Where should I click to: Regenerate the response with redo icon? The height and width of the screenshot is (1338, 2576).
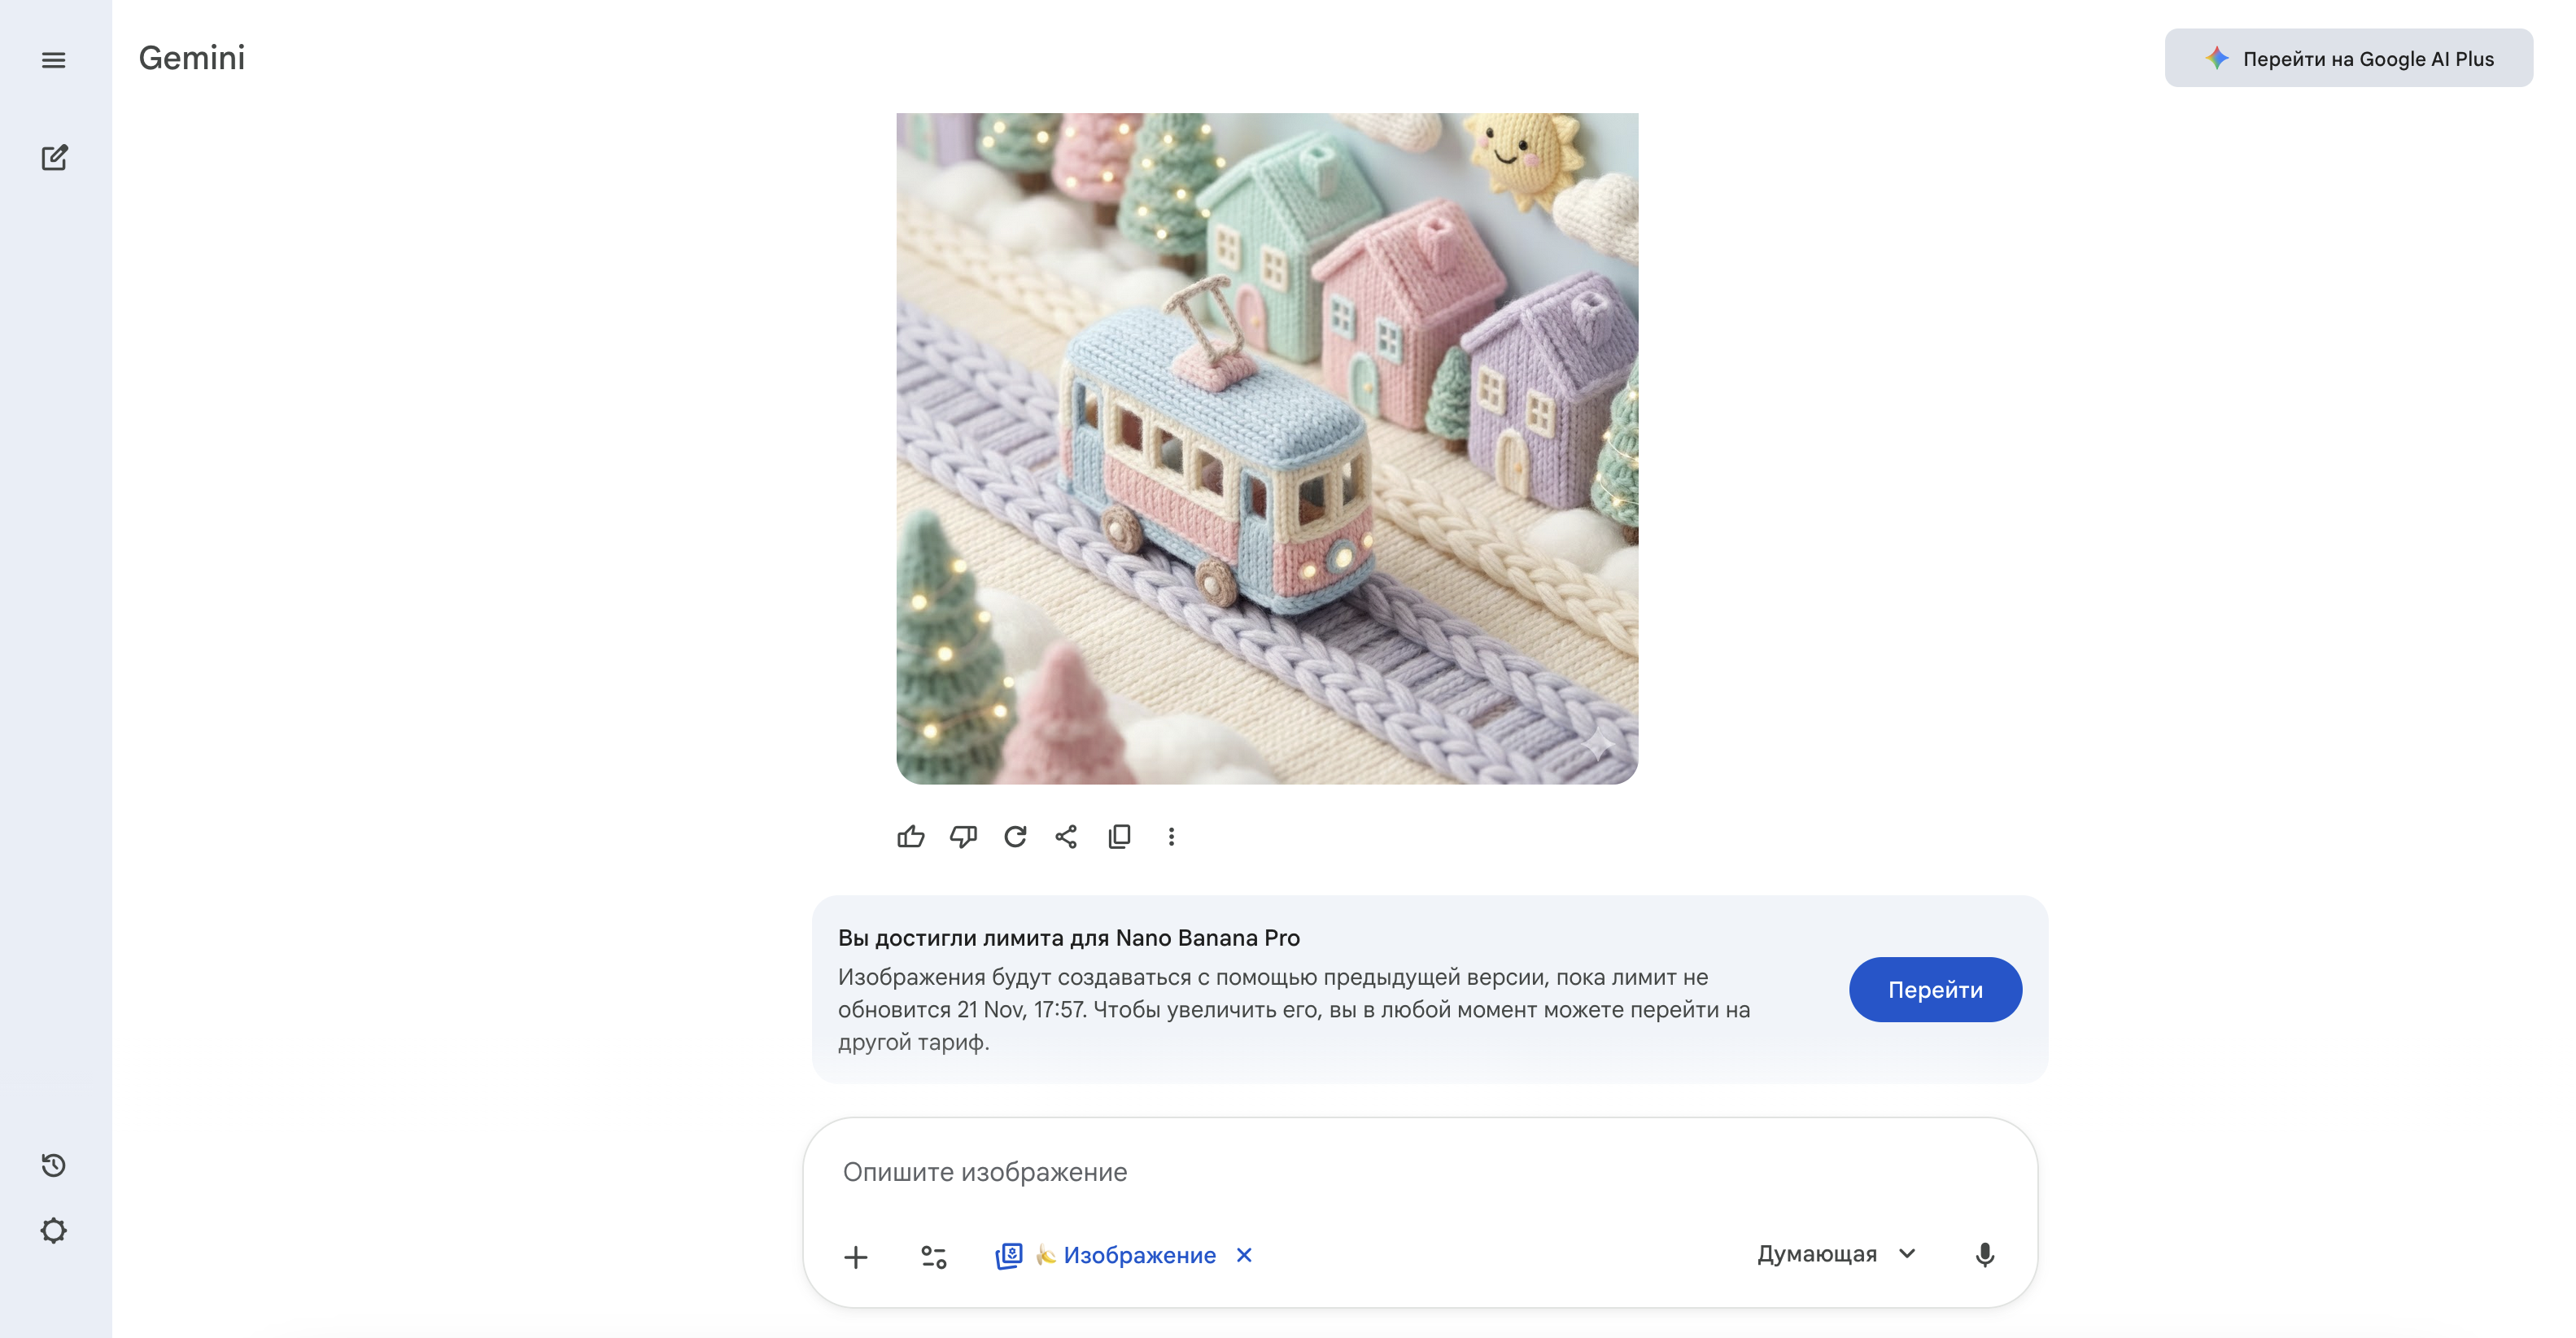point(1015,836)
